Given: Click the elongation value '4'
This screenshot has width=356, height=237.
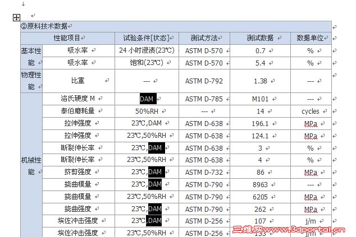Looking at the screenshot, I should point(260,160).
